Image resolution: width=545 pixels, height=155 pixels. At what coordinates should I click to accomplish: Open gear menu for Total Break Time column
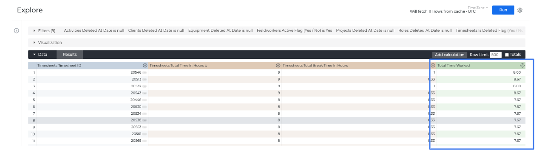[433, 66]
